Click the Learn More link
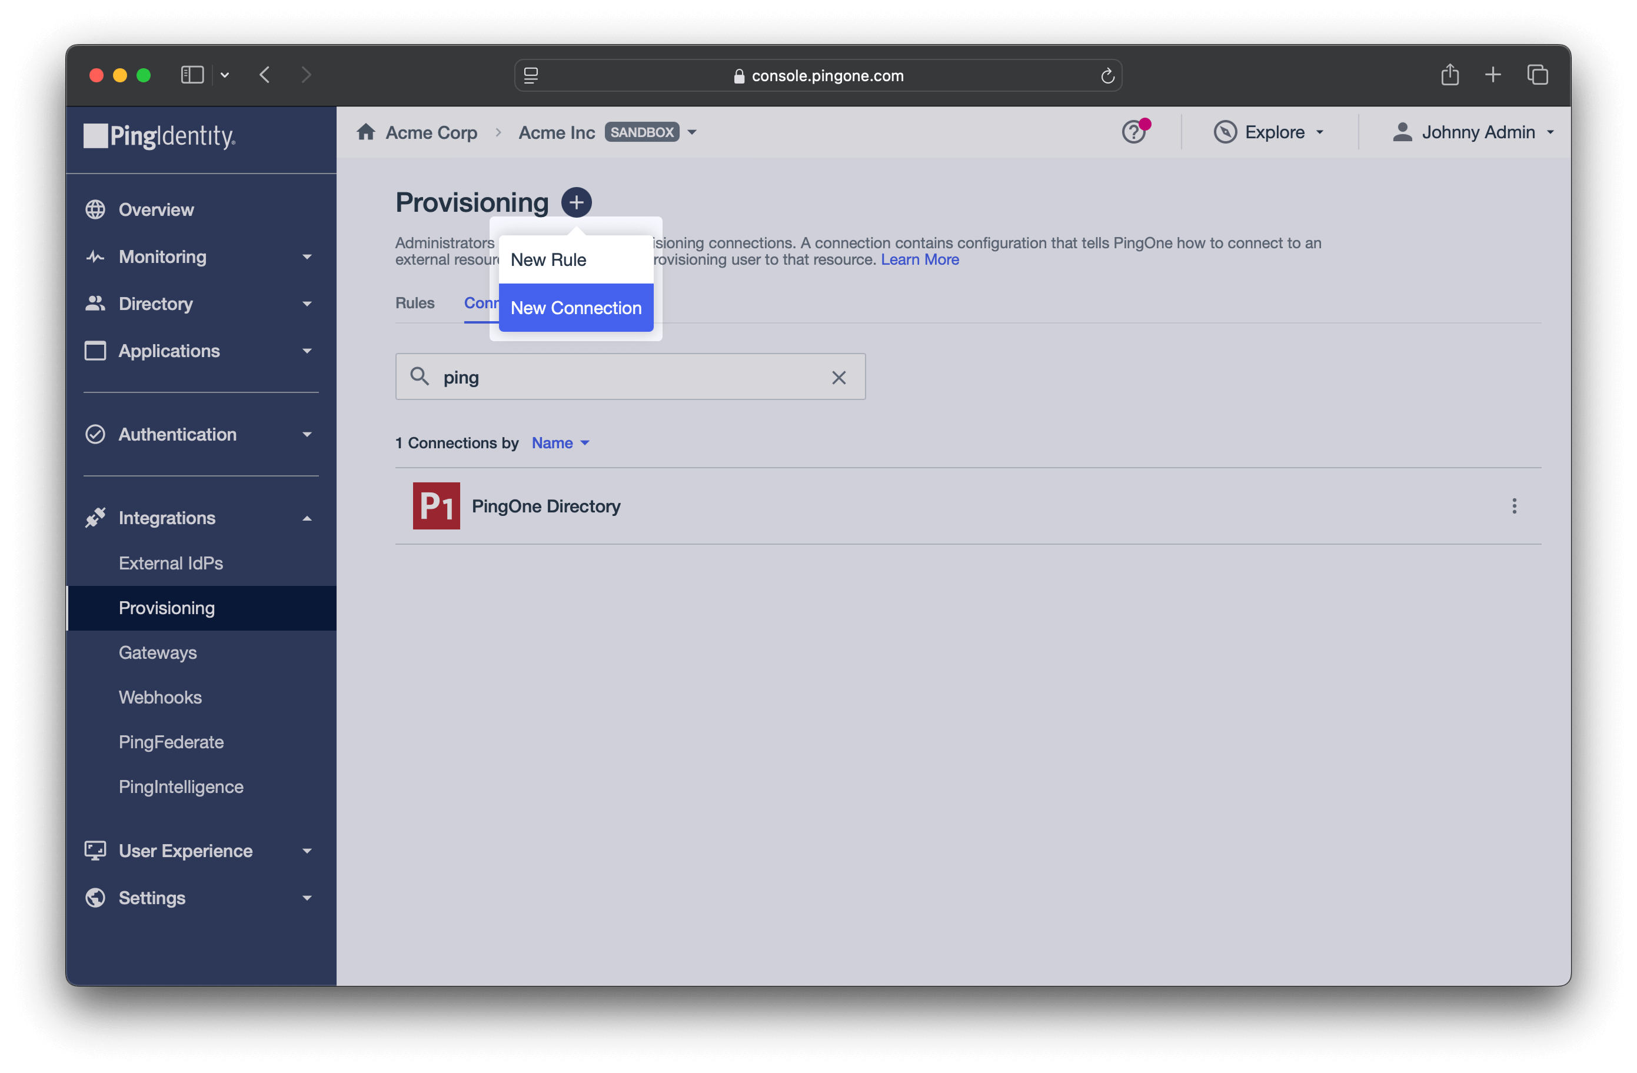This screenshot has height=1073, width=1637. pos(920,259)
